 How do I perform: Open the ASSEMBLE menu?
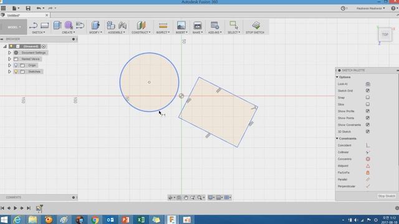pos(117,32)
